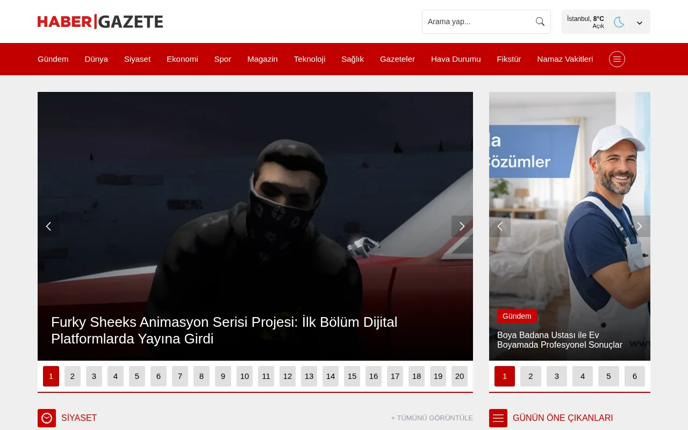Open the Hava Durumu menu item
This screenshot has width=688, height=430.
coord(456,59)
